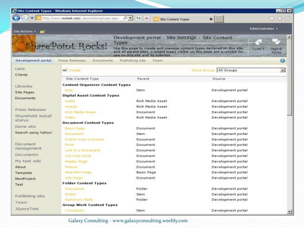Open the Rule content type

click(x=69, y=90)
